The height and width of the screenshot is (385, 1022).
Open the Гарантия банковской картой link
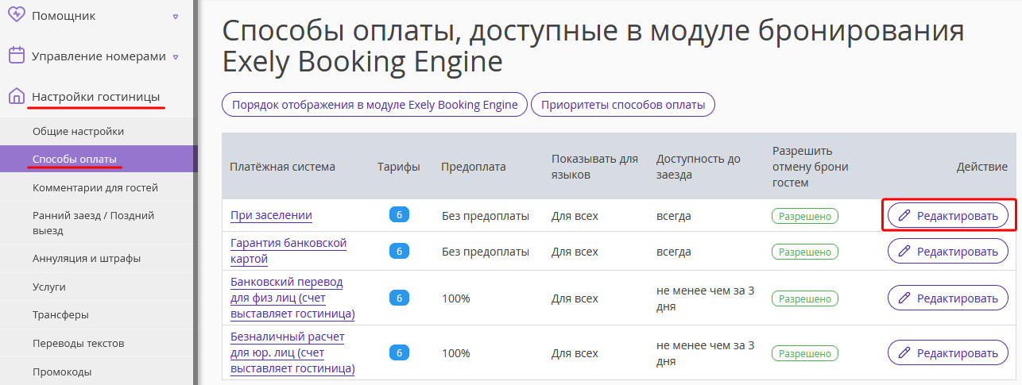coord(288,251)
